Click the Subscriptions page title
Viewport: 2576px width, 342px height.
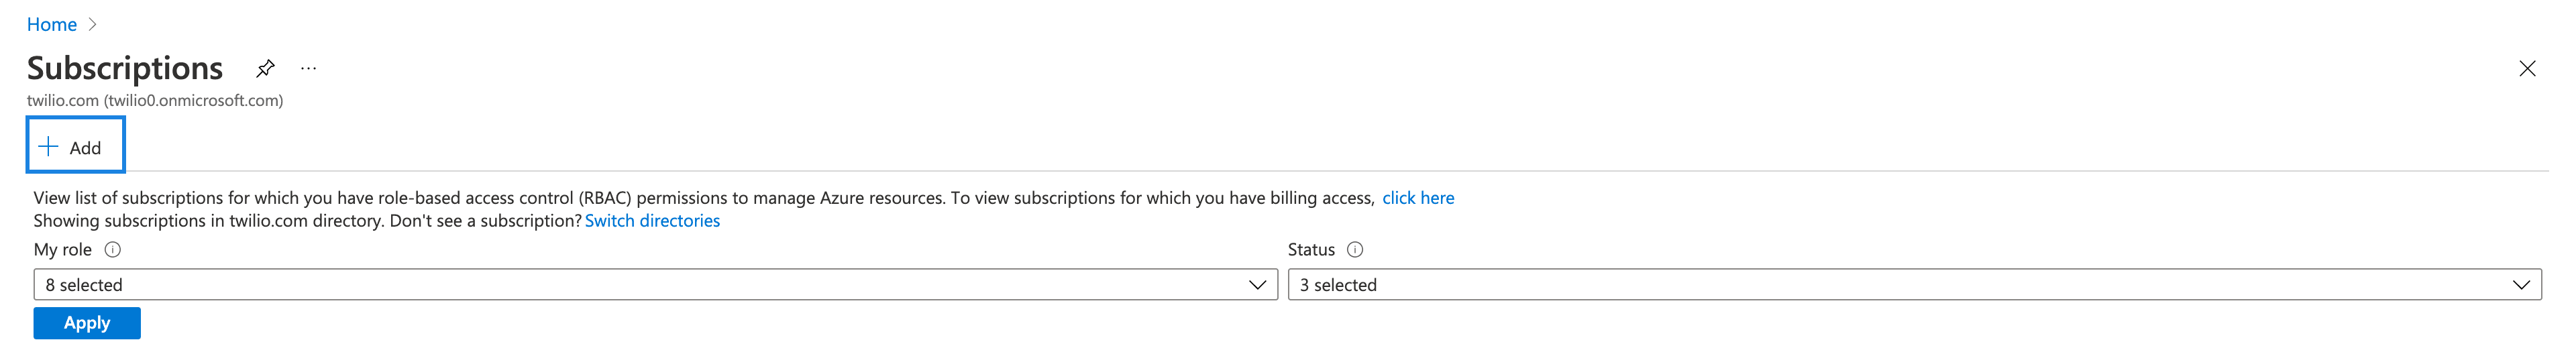tap(125, 68)
